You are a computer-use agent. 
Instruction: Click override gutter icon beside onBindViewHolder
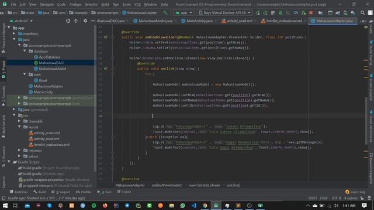(x=105, y=37)
